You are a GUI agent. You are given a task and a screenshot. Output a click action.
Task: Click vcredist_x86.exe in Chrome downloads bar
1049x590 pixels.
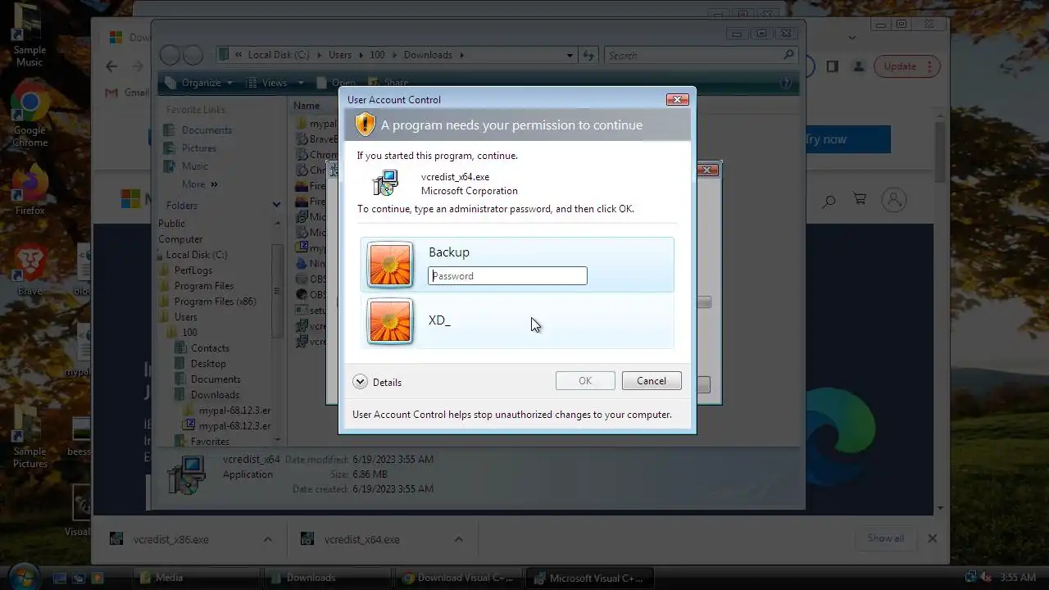pyautogui.click(x=171, y=539)
